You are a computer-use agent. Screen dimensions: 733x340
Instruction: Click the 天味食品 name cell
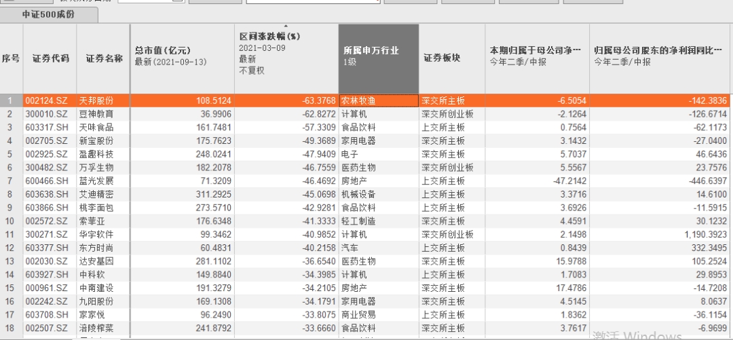103,127
